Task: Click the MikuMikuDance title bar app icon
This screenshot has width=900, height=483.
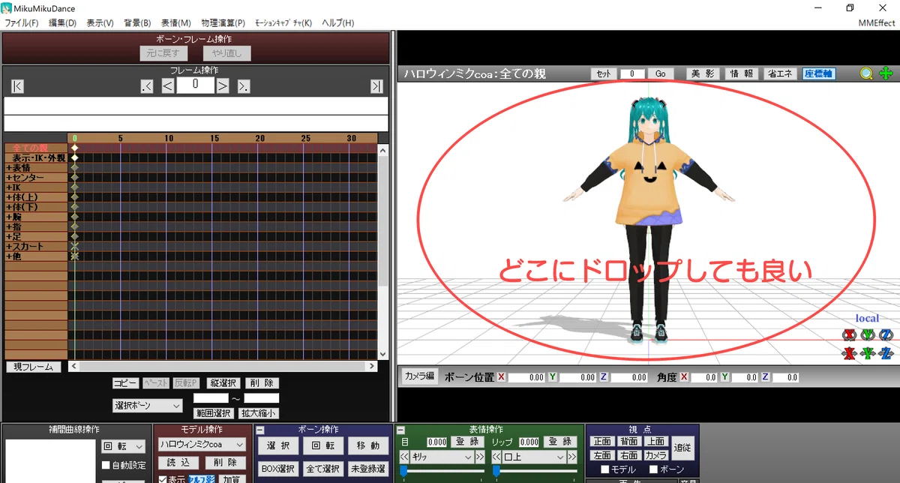Action: click(x=7, y=7)
